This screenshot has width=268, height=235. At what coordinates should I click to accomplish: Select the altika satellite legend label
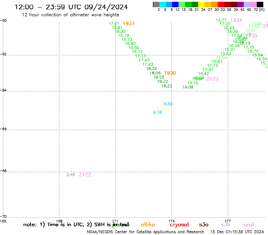pos(148,225)
